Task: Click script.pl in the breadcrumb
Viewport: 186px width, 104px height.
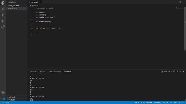Action: tap(35, 6)
